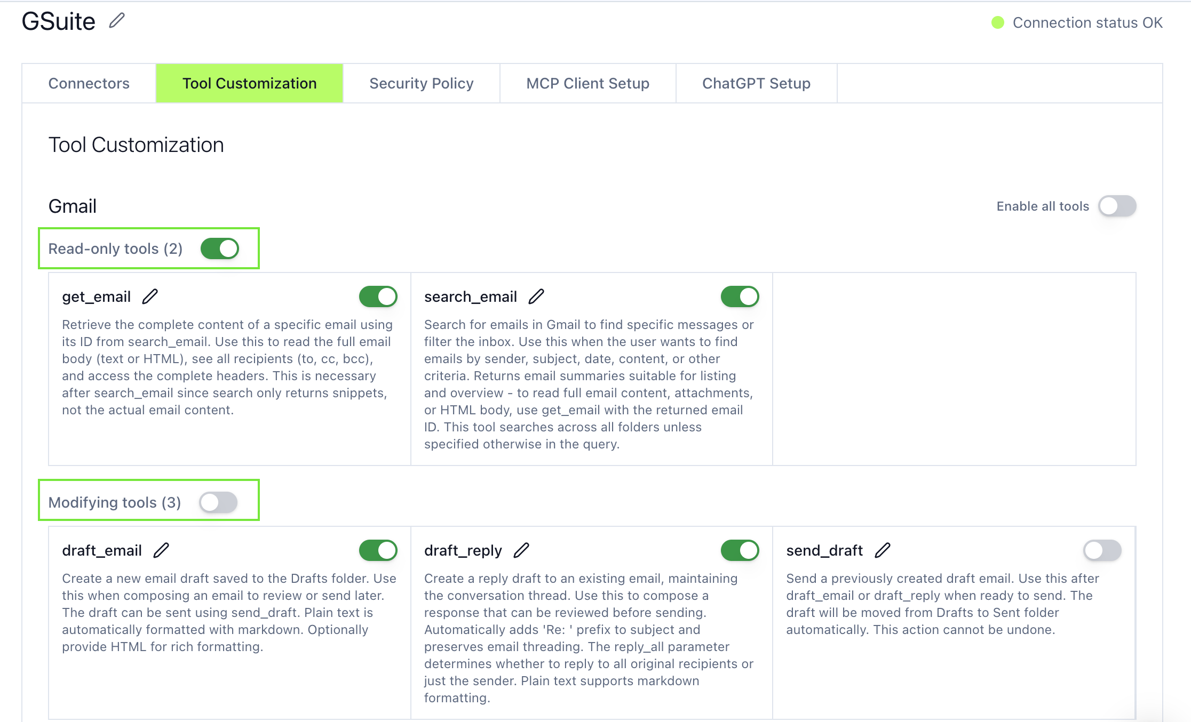1191x722 pixels.
Task: Turn off draft_email toggle
Action: click(378, 550)
